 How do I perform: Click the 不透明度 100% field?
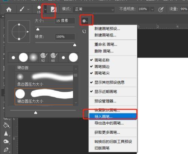coord(144,9)
